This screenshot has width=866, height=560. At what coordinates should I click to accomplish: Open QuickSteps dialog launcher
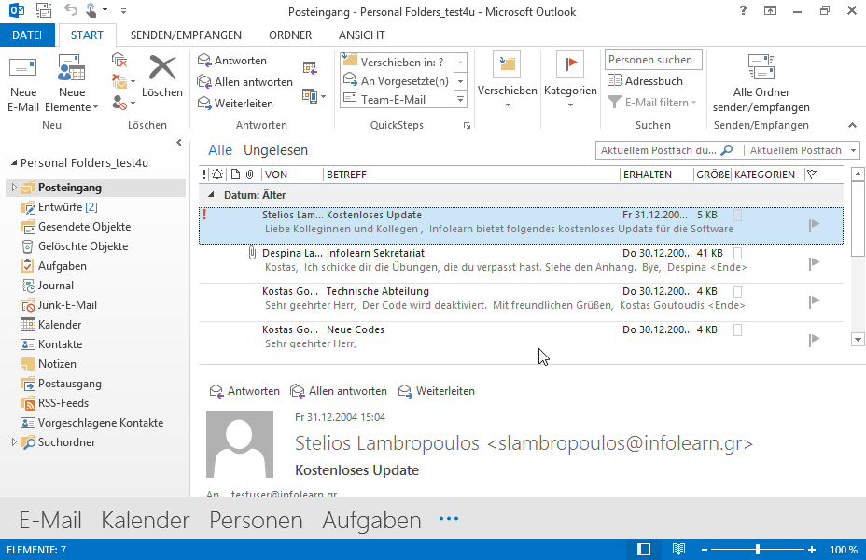pos(467,126)
